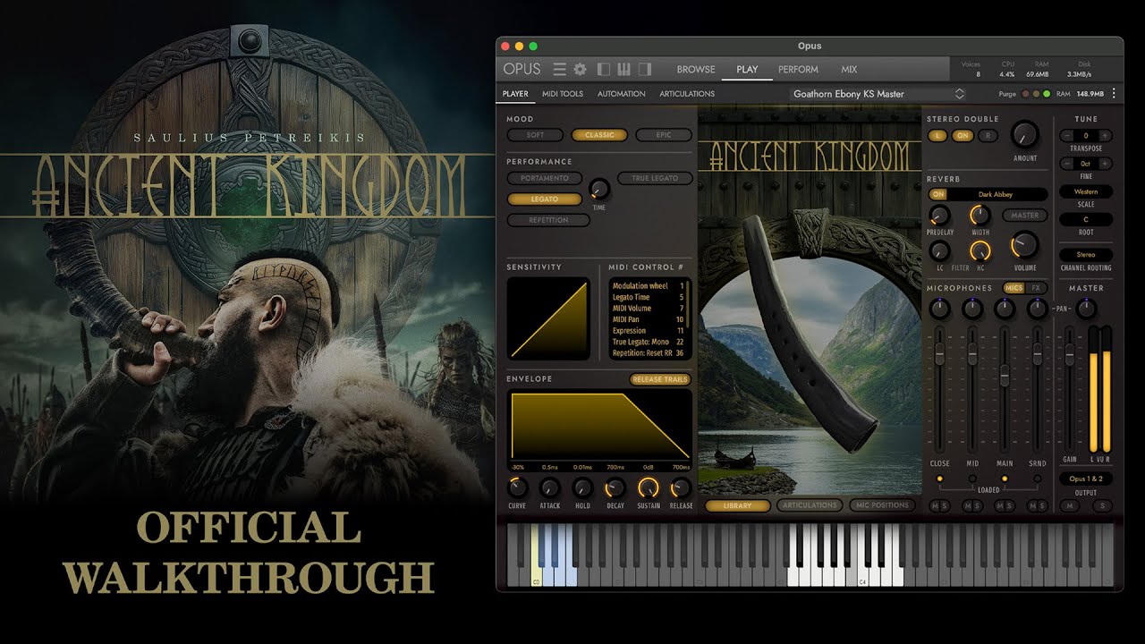Click the envelope Sustain knob

tap(649, 487)
